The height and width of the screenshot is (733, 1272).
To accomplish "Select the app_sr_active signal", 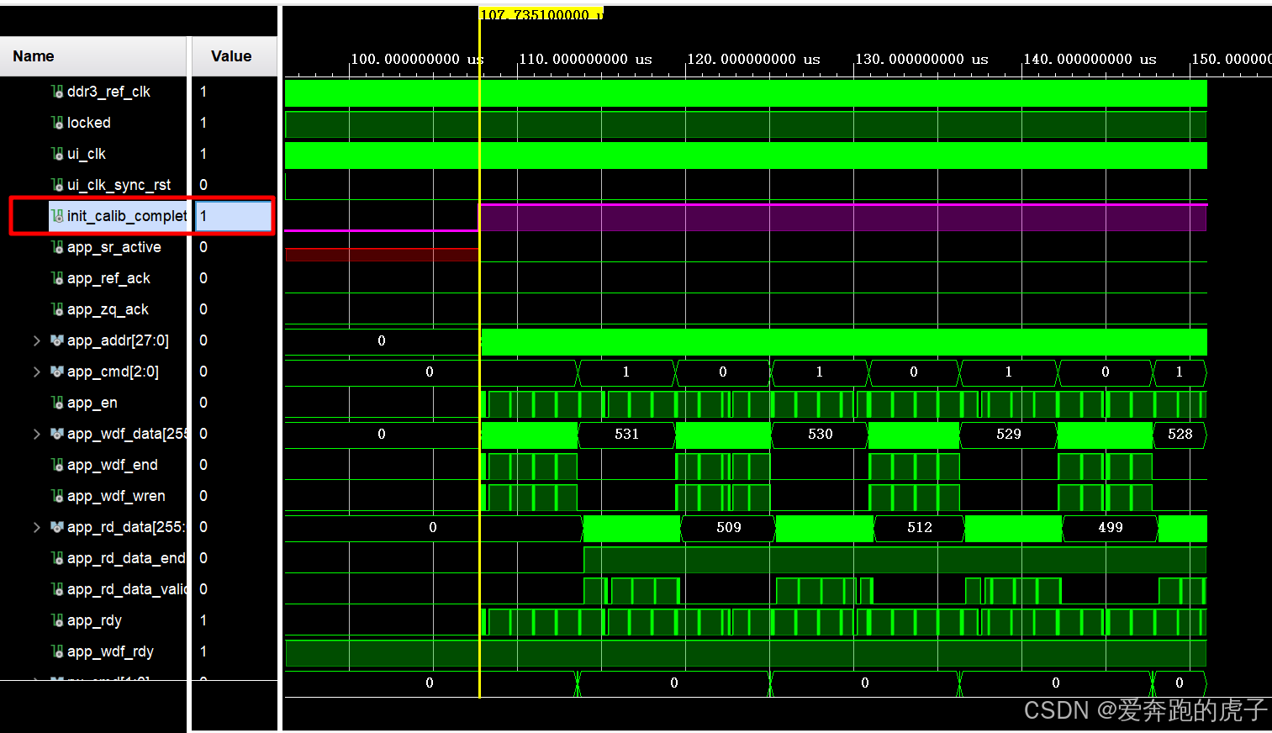I will click(x=113, y=247).
